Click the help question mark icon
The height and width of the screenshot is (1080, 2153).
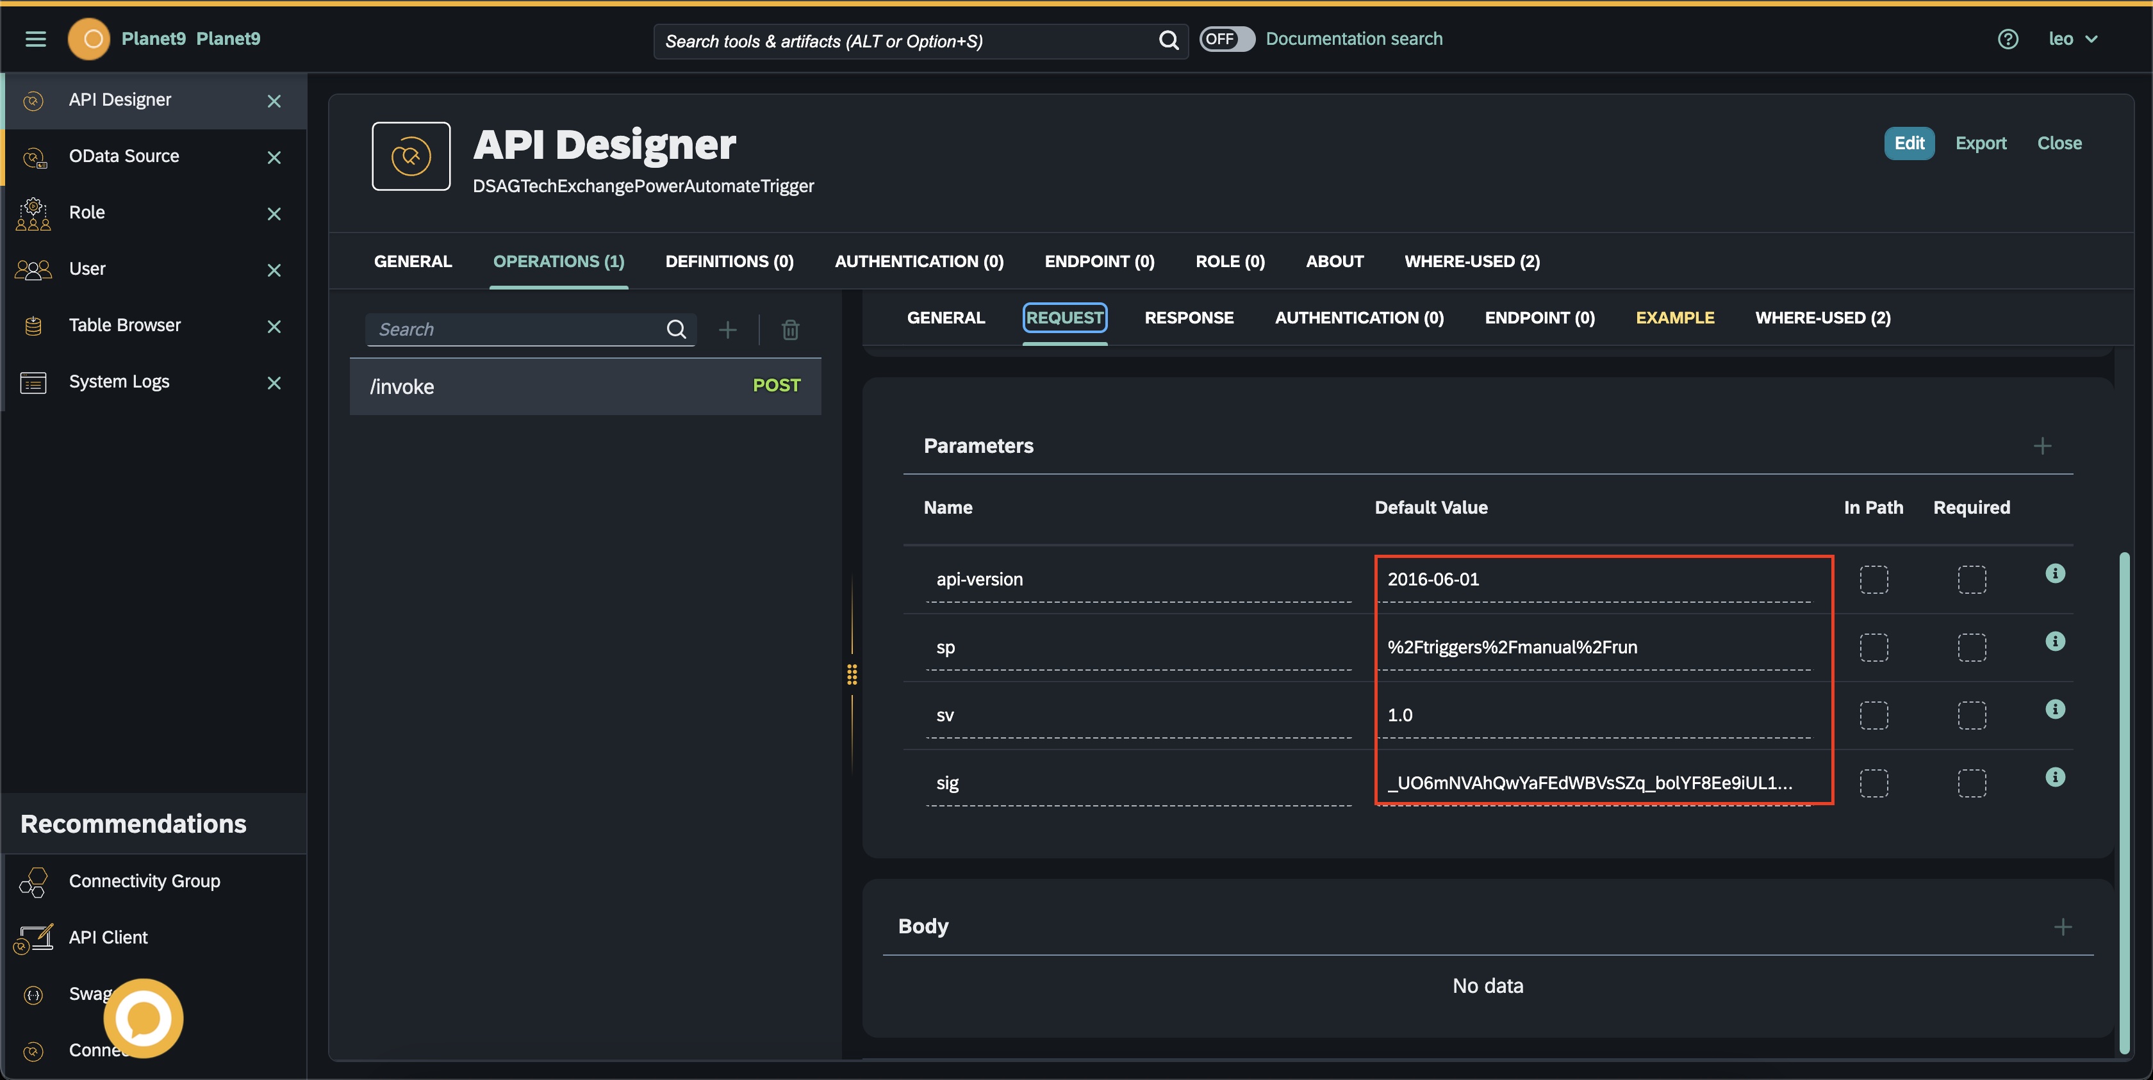tap(2008, 39)
